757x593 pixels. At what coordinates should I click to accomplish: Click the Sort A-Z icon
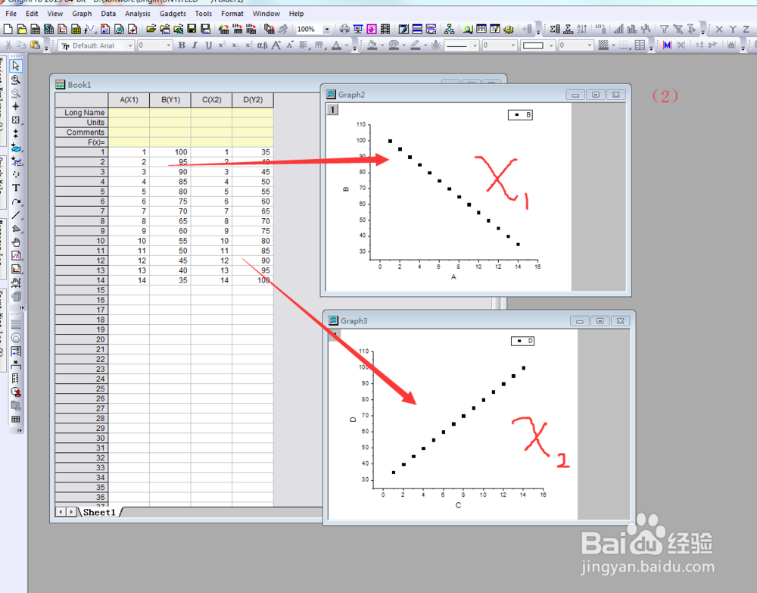tap(582, 30)
